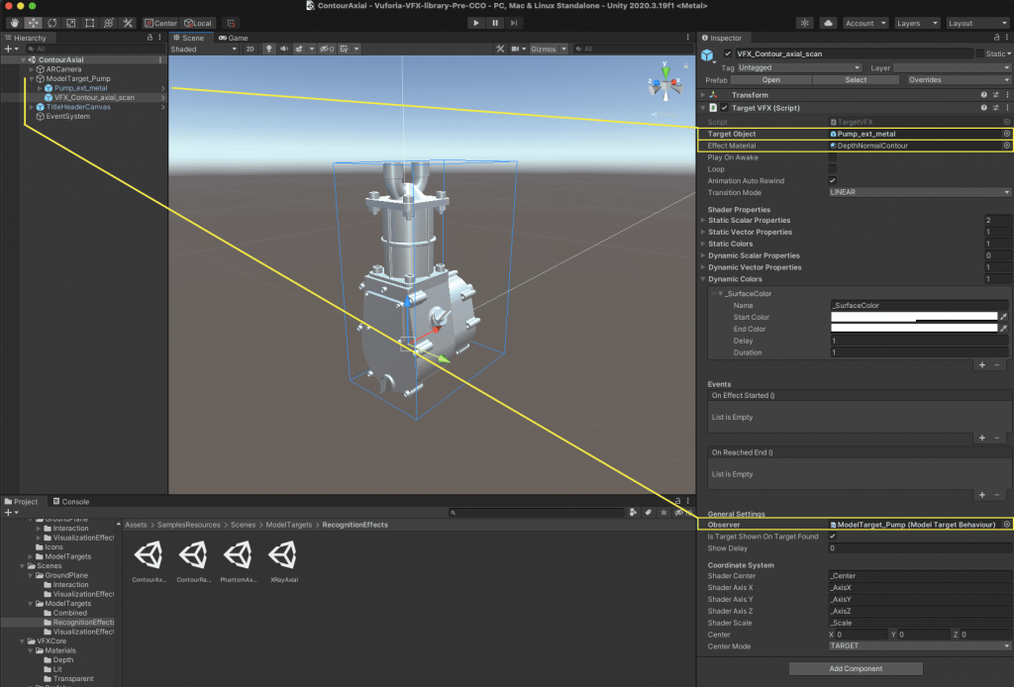Open the scene camera settings icon
The image size is (1014, 687).
pos(515,49)
